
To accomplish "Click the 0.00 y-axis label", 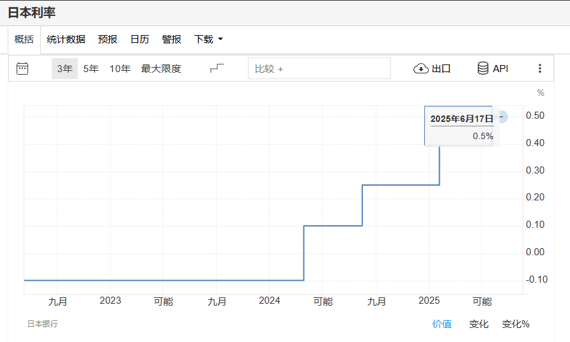I will pyautogui.click(x=535, y=252).
